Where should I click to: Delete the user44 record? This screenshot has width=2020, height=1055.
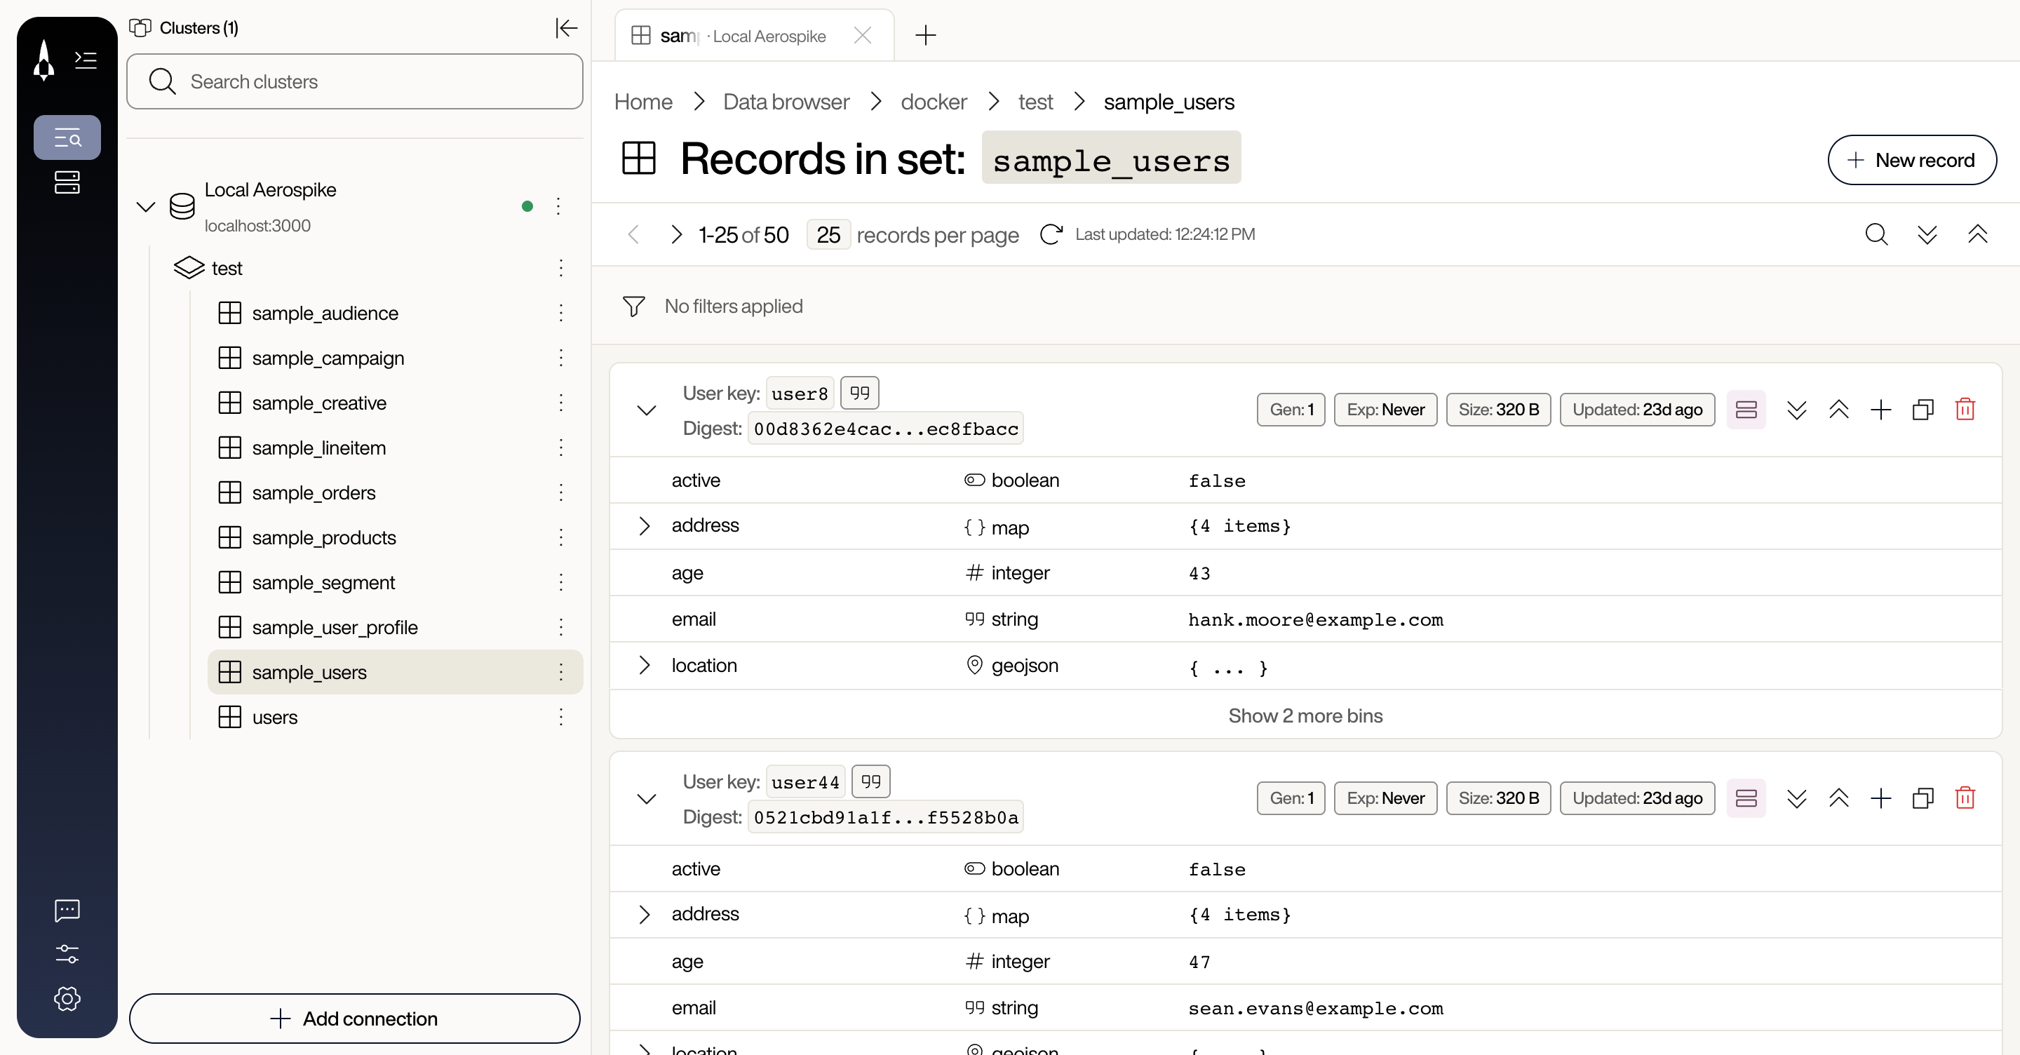tap(1965, 798)
